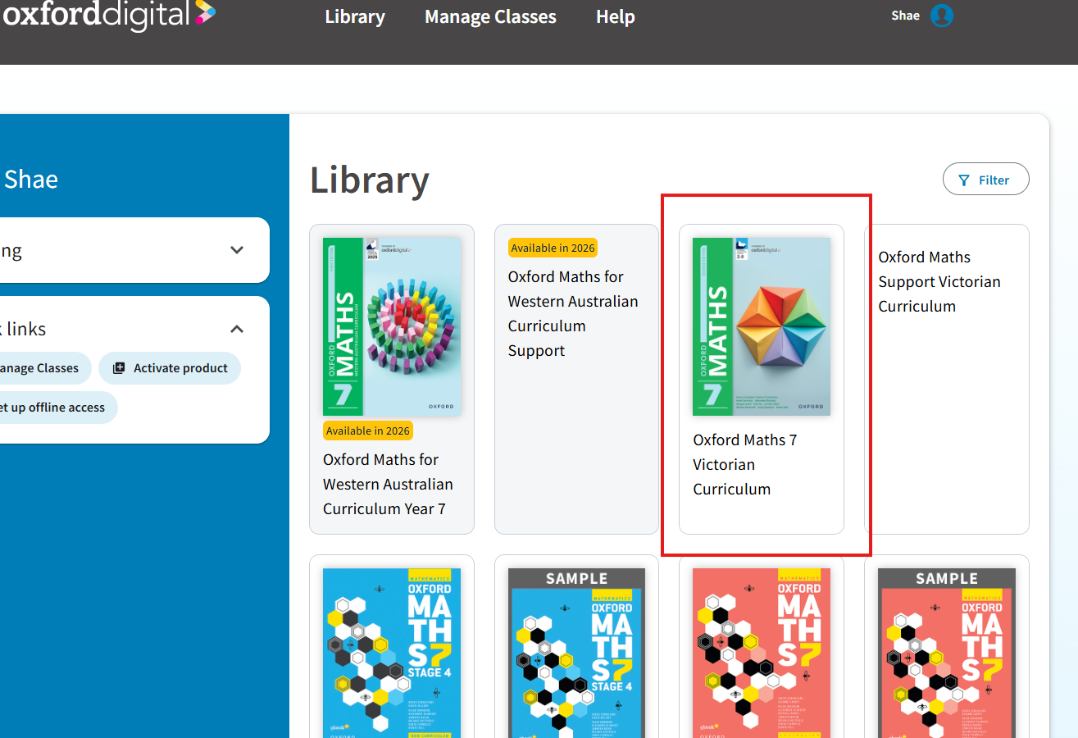Click the "Oxford Maths 7 Victorian Curriculum" title text

[x=745, y=464]
